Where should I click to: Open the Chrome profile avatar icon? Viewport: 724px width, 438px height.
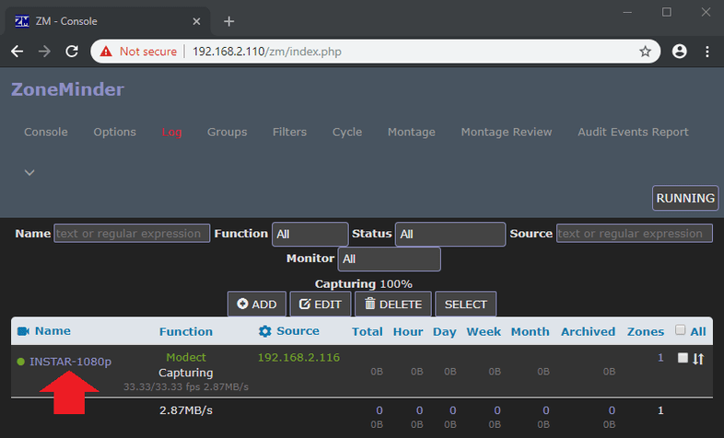[680, 52]
